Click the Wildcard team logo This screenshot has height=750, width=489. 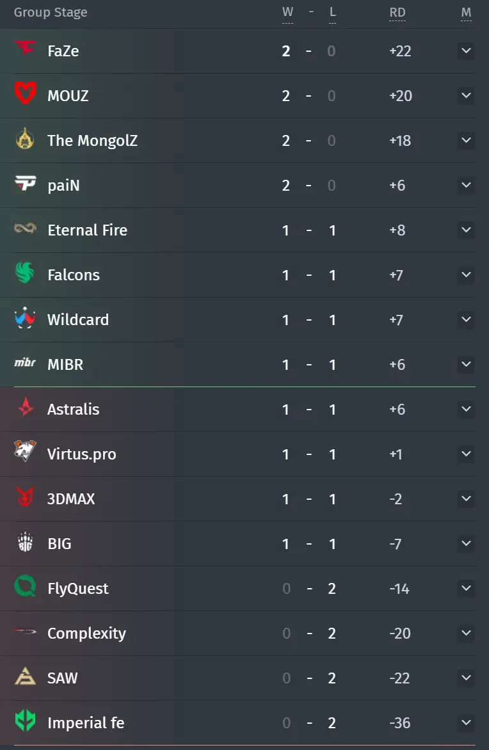point(25,317)
